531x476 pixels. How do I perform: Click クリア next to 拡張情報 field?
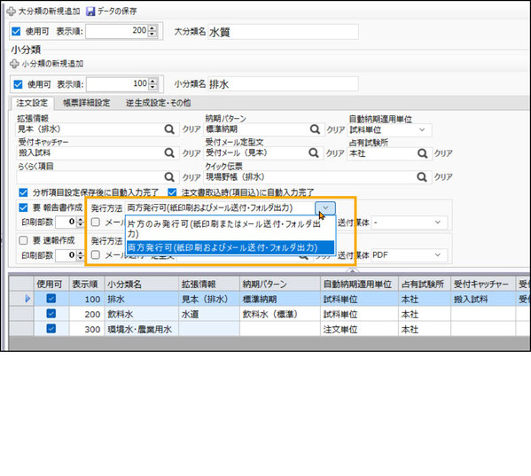click(x=191, y=129)
